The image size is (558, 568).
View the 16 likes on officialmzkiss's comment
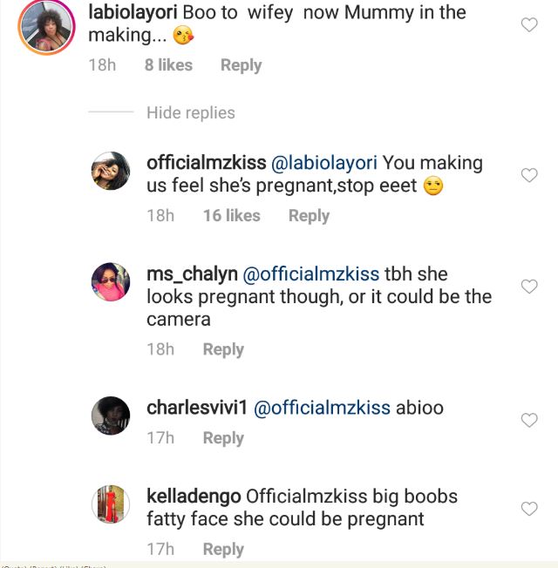[x=231, y=215]
